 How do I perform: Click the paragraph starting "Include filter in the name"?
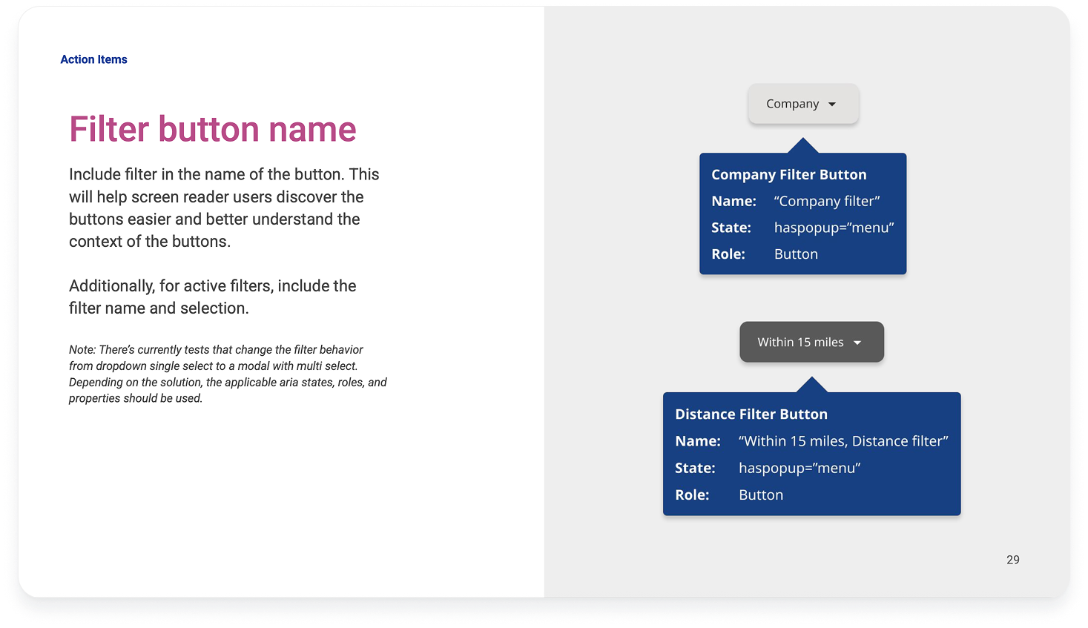(x=224, y=208)
